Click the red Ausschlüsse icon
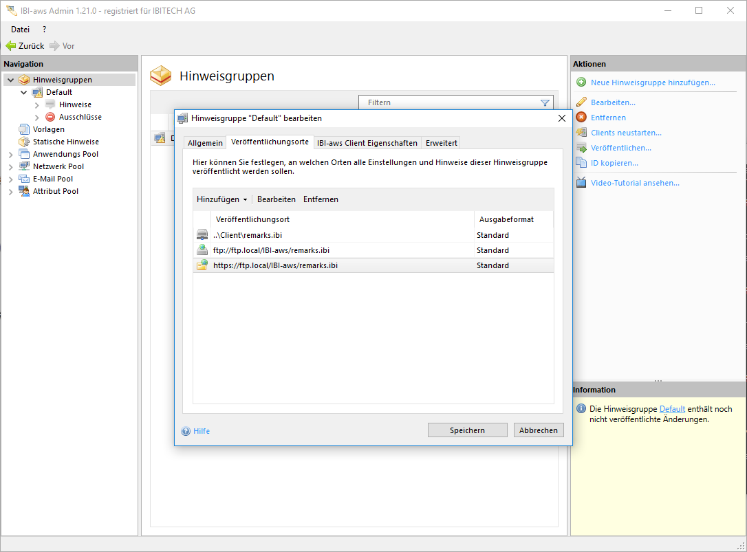Screen dimensions: 747x552 click(50, 117)
